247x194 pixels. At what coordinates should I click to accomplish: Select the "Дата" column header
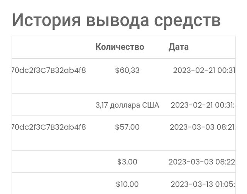178,47
